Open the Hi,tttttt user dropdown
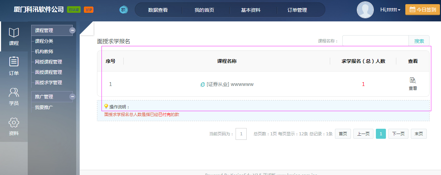 (390, 10)
